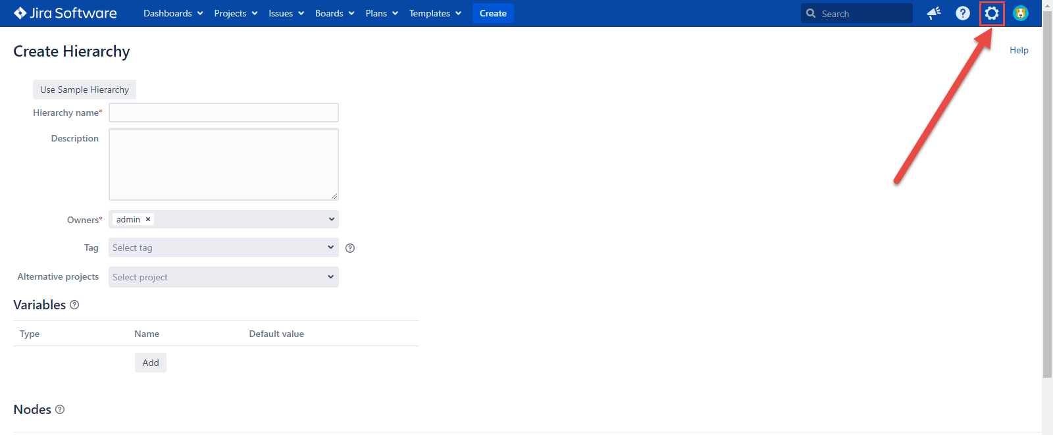Click the help icon next to Tag
The height and width of the screenshot is (435, 1053).
coord(350,248)
